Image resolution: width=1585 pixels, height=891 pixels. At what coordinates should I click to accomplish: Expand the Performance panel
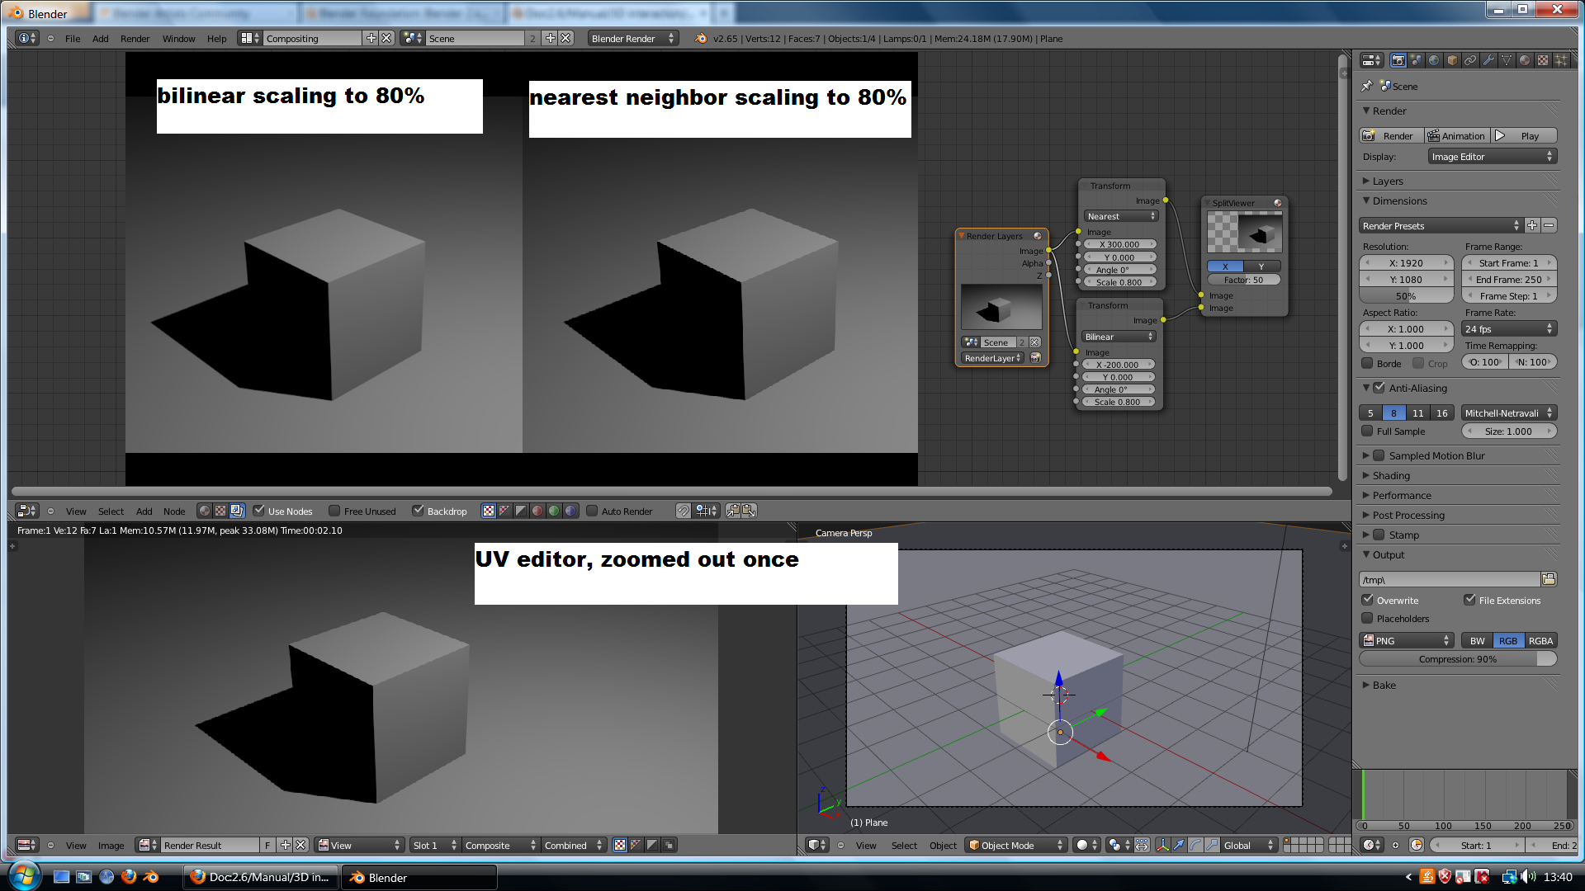(x=1401, y=495)
